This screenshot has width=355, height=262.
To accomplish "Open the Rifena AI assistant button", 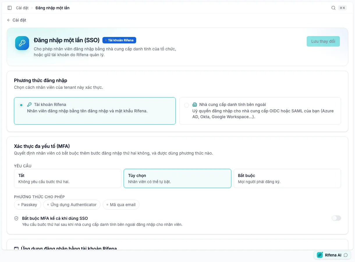I will 332,255.
